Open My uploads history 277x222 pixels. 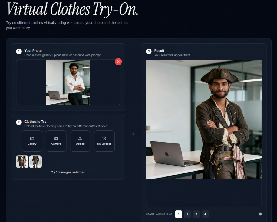point(104,141)
